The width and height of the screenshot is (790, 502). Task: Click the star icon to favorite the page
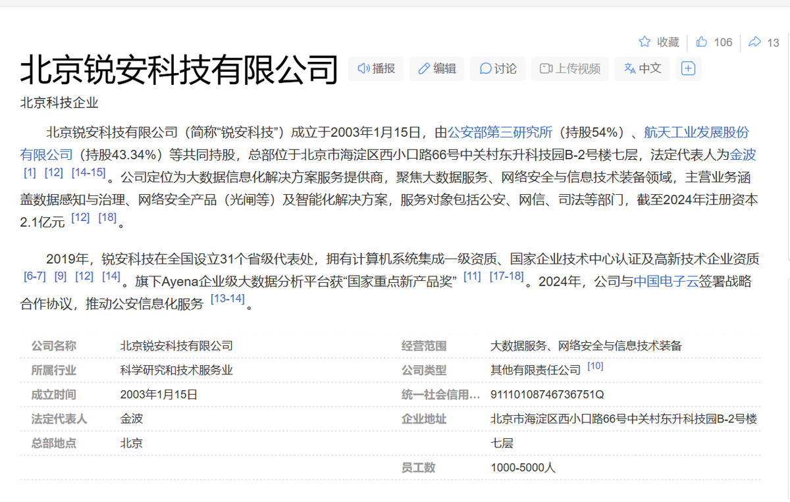pos(645,42)
